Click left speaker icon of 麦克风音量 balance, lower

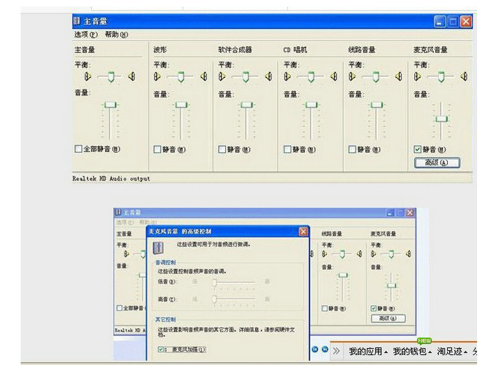coord(374,254)
